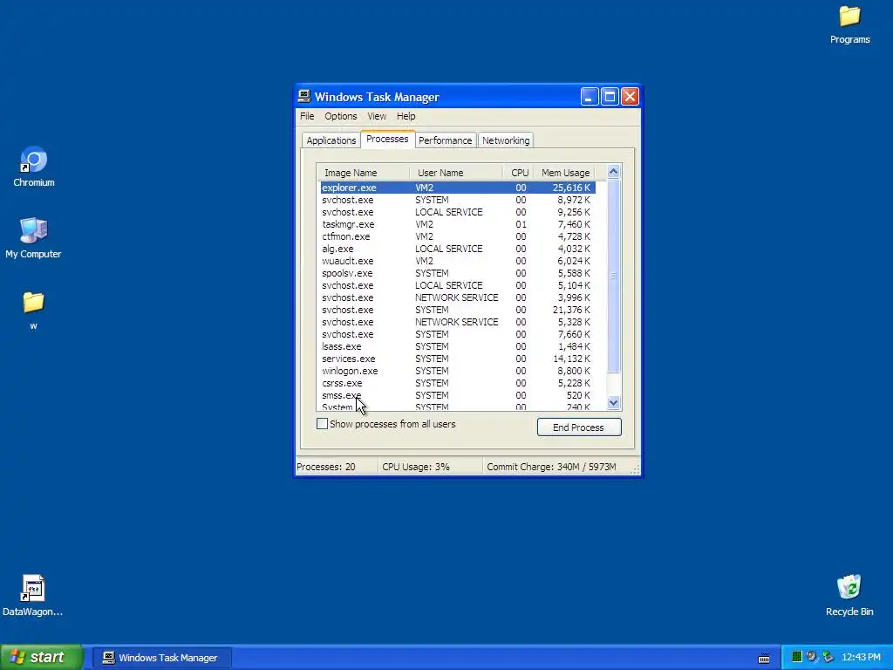The height and width of the screenshot is (670, 893).
Task: Select svchost.exe row using 8,972 K
Action: click(x=457, y=200)
